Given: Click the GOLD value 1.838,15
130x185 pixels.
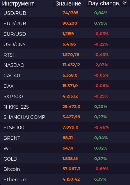Looking at the screenshot, I should 70,159.
